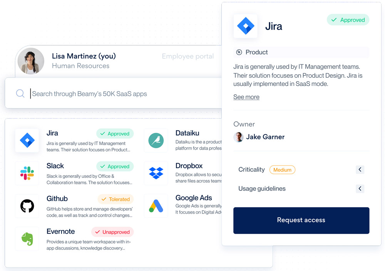Click the Usage guidelines label

(x=262, y=189)
